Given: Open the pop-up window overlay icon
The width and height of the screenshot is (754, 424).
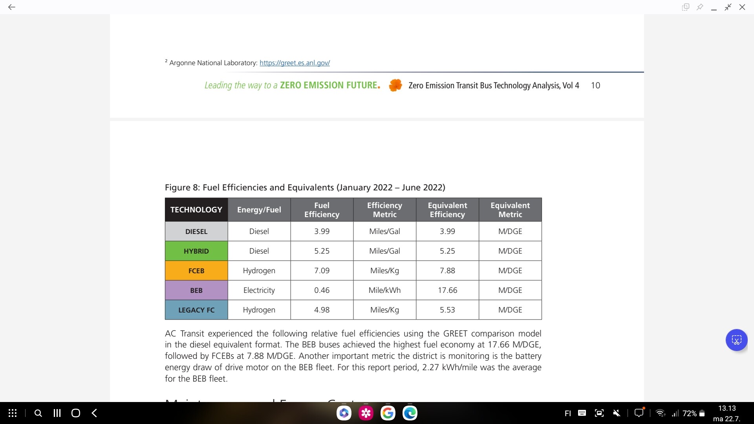Looking at the screenshot, I should [x=686, y=7].
